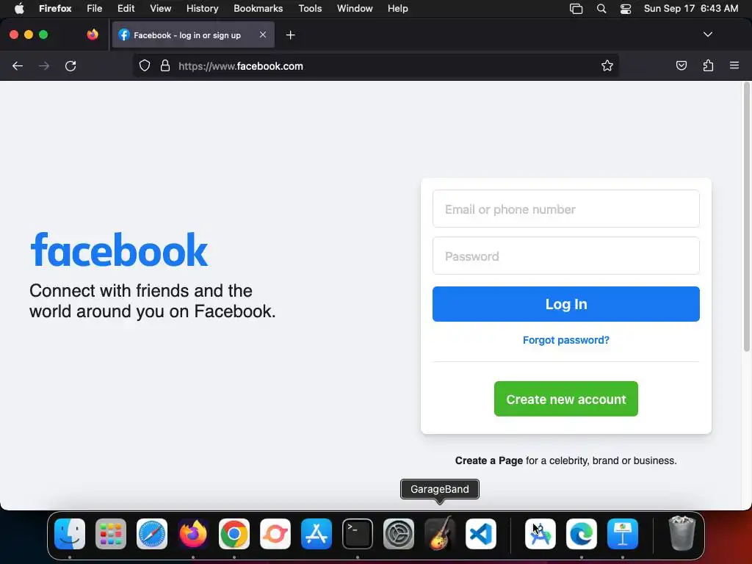Click the forward navigation arrow
This screenshot has height=564, width=752.
(44, 65)
